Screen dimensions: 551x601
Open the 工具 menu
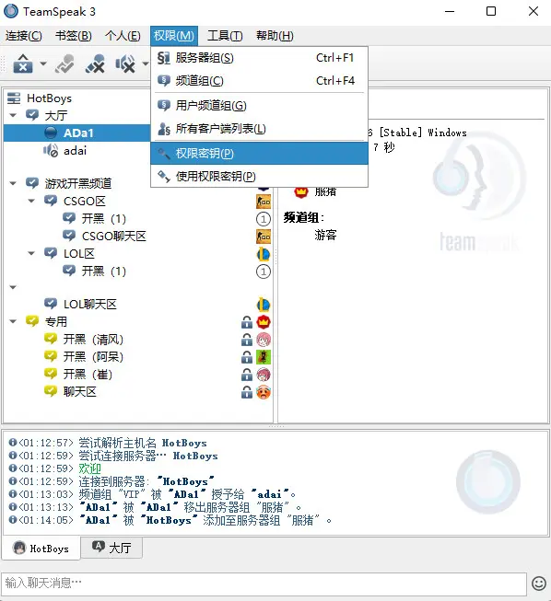point(225,36)
